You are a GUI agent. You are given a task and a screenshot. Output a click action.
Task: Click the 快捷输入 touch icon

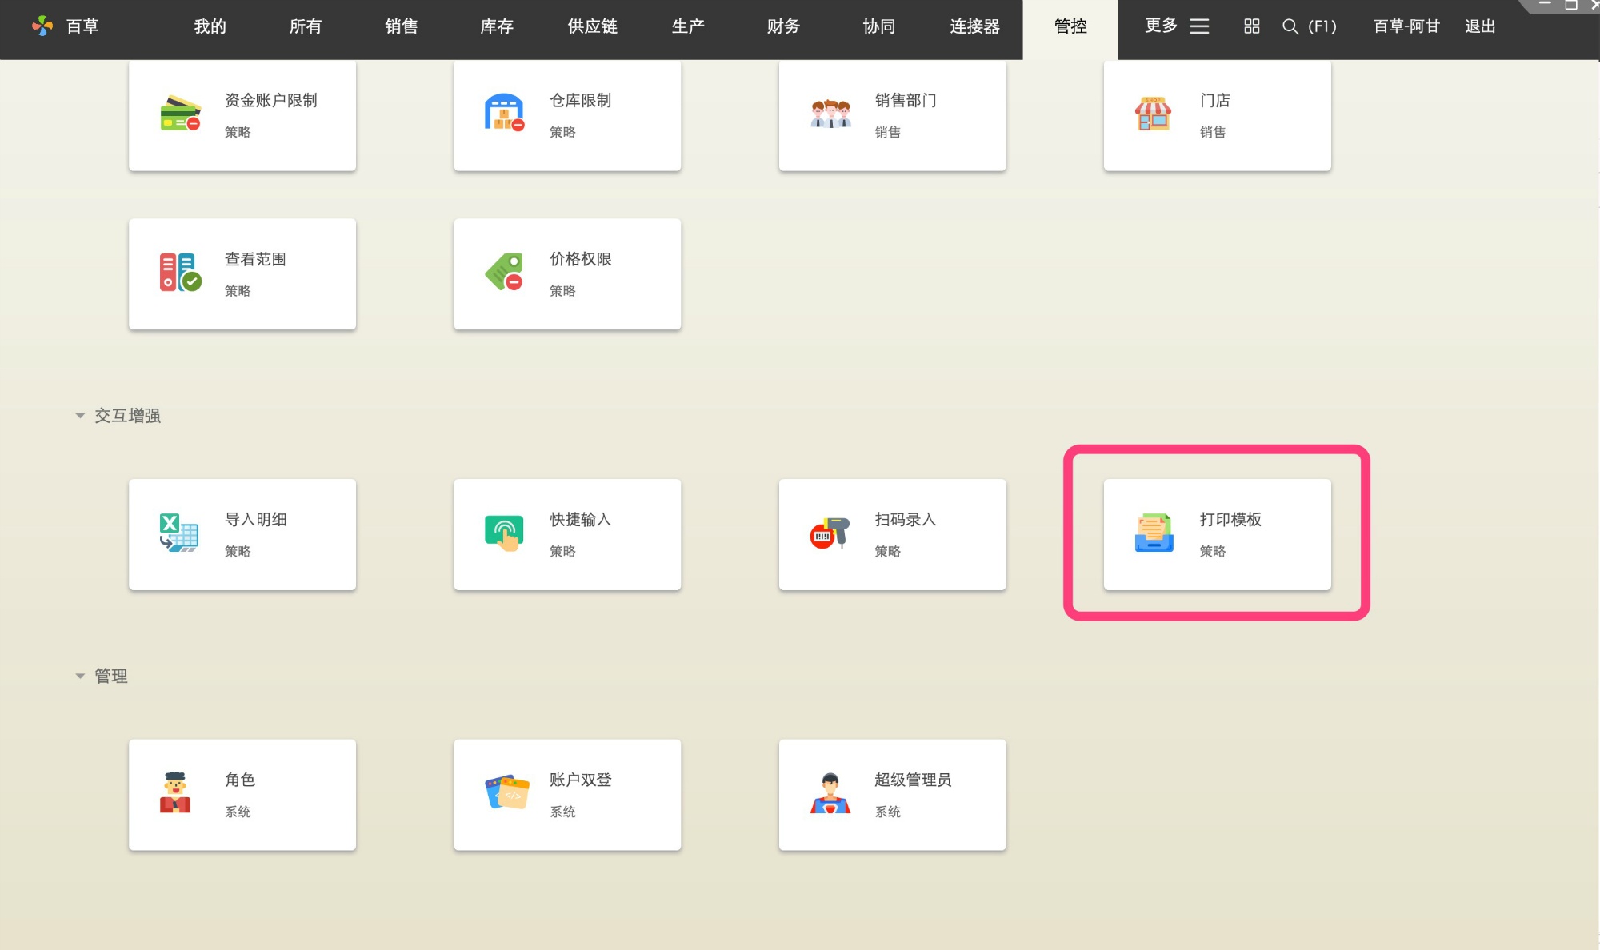click(504, 533)
